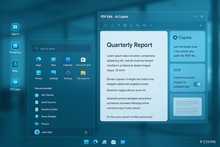Click the white store-like icon on taskbar
This screenshot has height=147, width=220.
pos(113,142)
